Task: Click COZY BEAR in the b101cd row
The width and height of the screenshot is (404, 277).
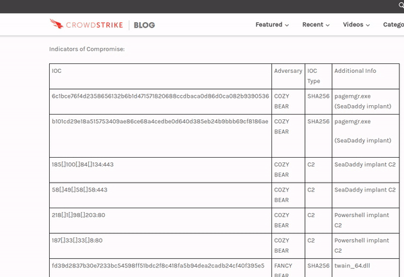Action: (281, 127)
